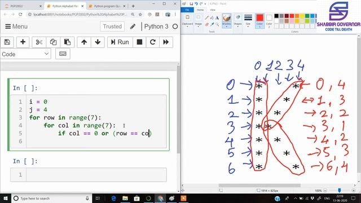Open the Shapes dropdown in Paint
Viewport: 361px width, 203px height.
[237, 21]
